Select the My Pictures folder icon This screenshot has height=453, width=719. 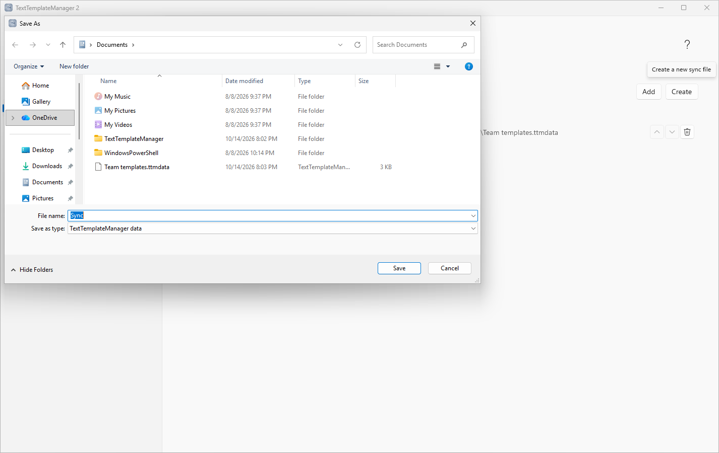coord(98,111)
